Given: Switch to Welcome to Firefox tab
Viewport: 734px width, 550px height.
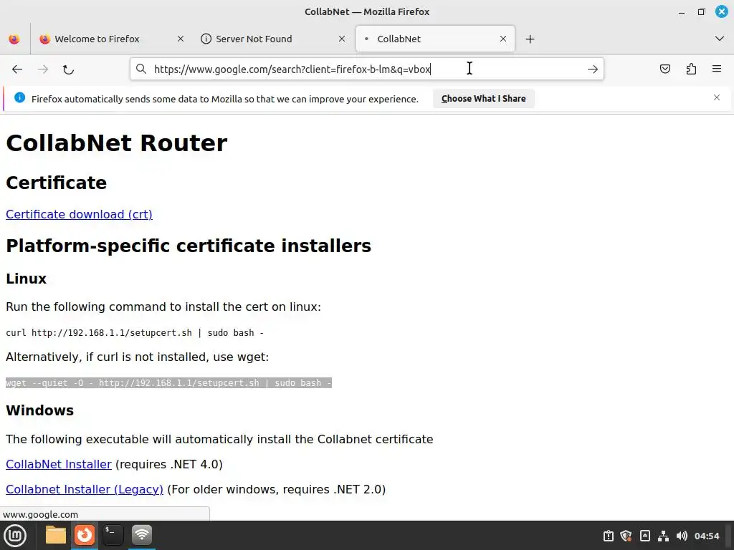Looking at the screenshot, I should point(113,39).
